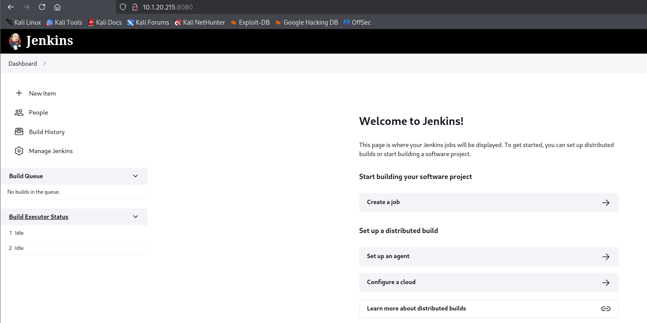Click the insecure connection padlock icon

point(135,7)
